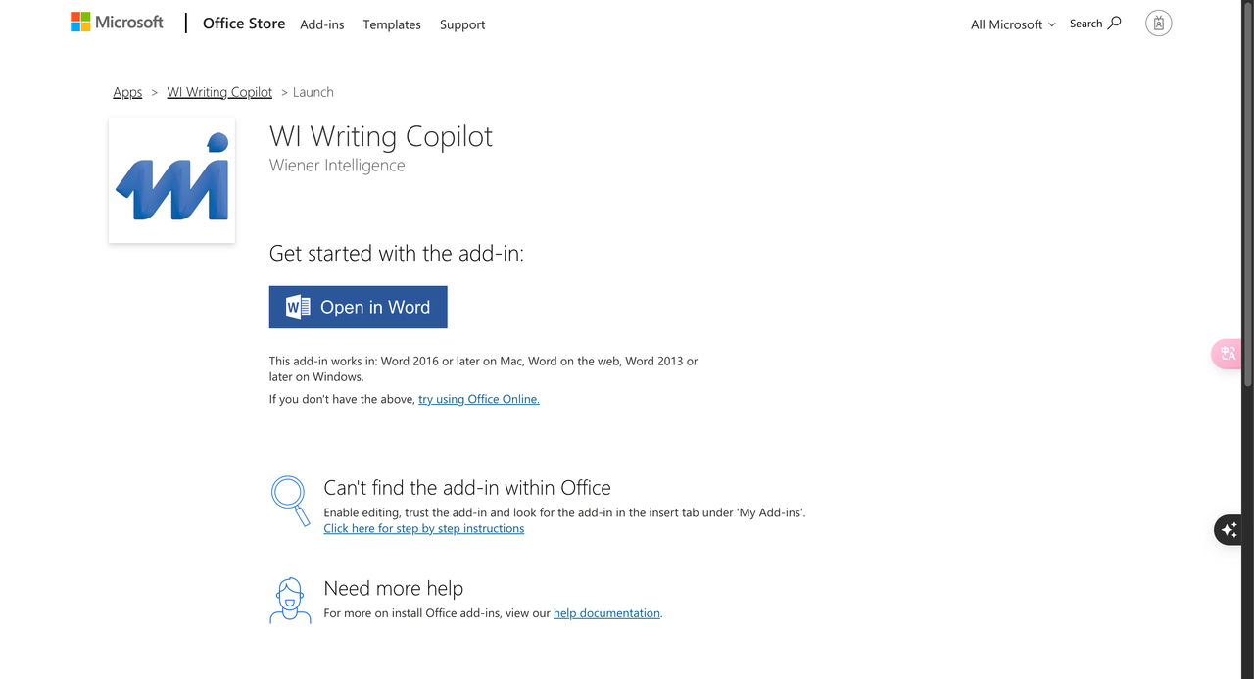Click the support person icon
The height and width of the screenshot is (679, 1254).
(x=290, y=601)
